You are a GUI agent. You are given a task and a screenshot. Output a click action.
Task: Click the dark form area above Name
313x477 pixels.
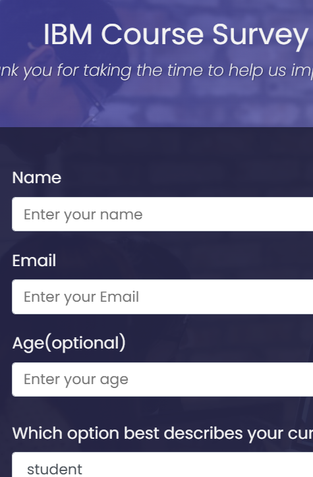click(x=156, y=148)
